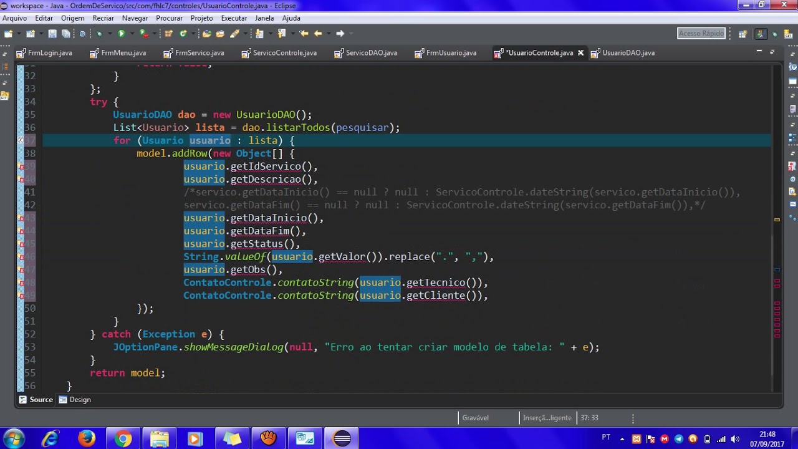
Task: Switch to the FrmServico.java editor tab
Action: coord(193,53)
